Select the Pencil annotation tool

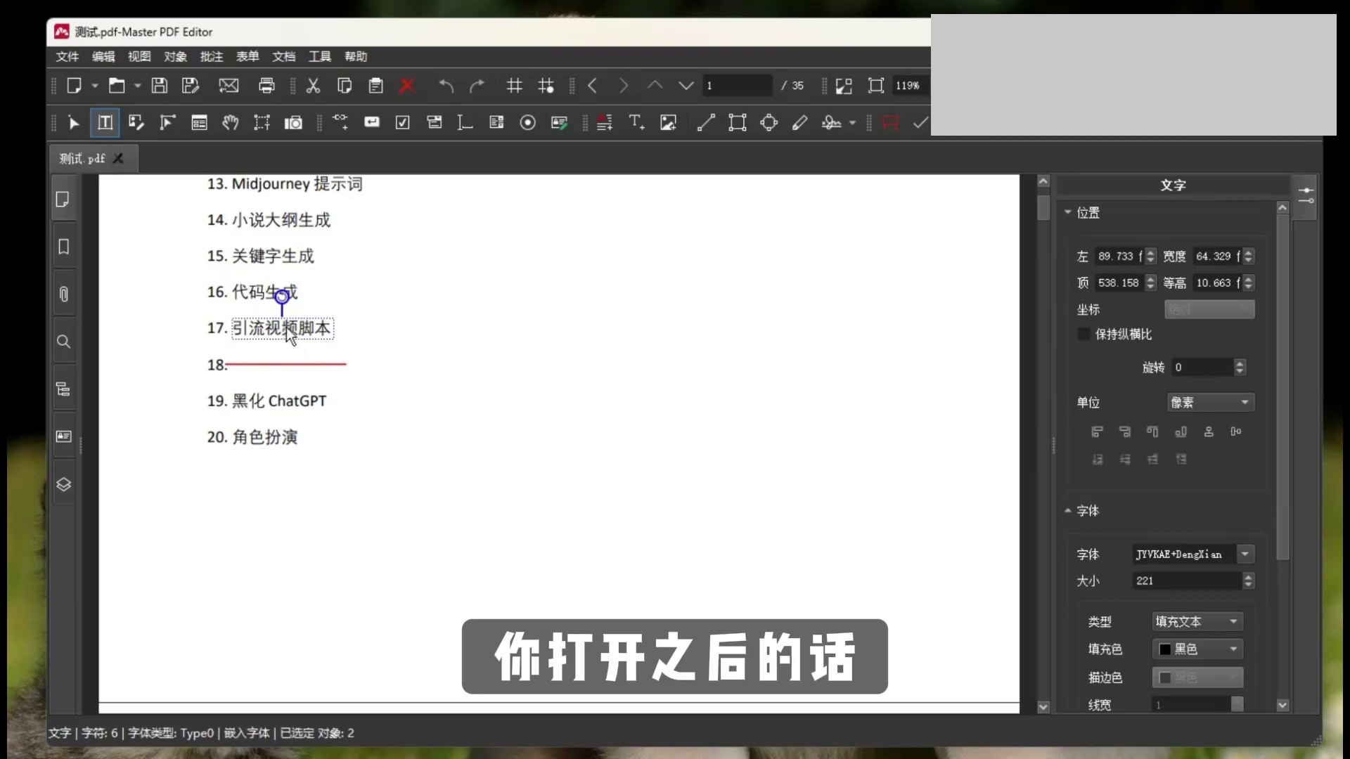point(800,122)
